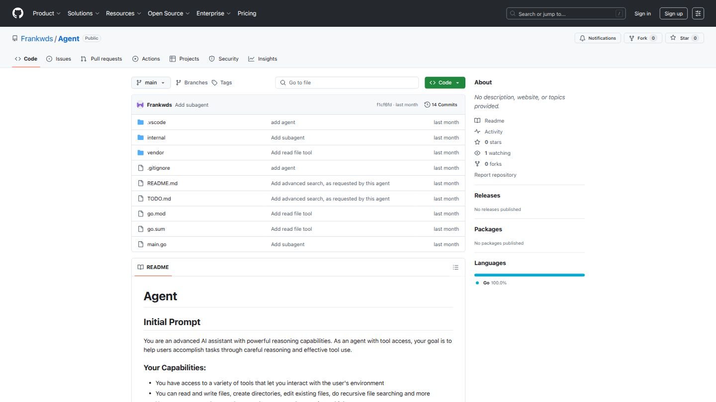
Task: Expand the Enterprise menu
Action: (213, 13)
